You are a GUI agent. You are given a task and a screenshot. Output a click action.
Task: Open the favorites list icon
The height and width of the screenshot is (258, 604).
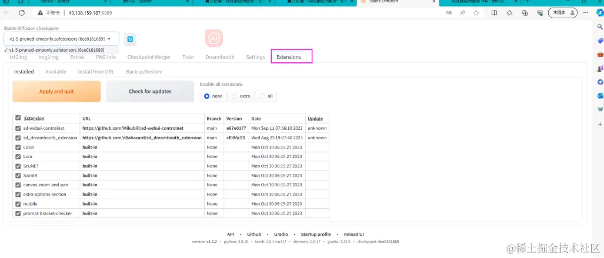[x=510, y=13]
